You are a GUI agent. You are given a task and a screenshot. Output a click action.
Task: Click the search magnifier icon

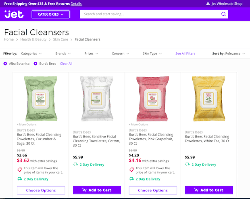point(223,14)
